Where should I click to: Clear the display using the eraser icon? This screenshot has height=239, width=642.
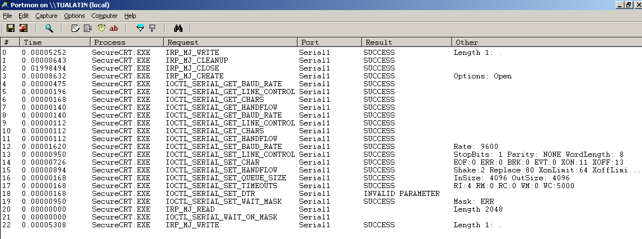tap(76, 28)
